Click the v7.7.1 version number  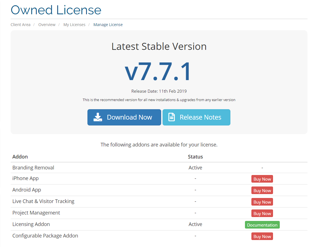point(159,71)
